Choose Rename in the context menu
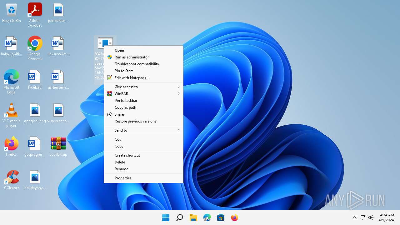This screenshot has height=225, width=400. click(143, 169)
